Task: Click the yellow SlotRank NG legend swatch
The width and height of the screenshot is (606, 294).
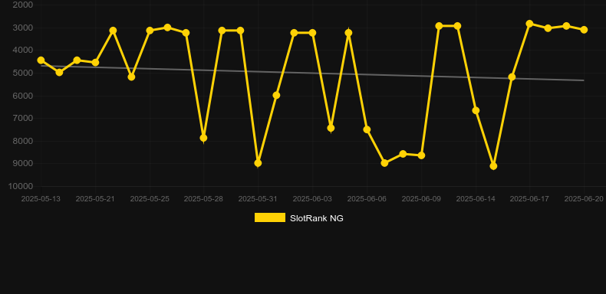Action: pos(270,217)
